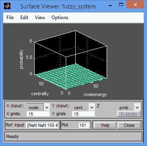
Task: Open the File menu
Action: [10, 18]
